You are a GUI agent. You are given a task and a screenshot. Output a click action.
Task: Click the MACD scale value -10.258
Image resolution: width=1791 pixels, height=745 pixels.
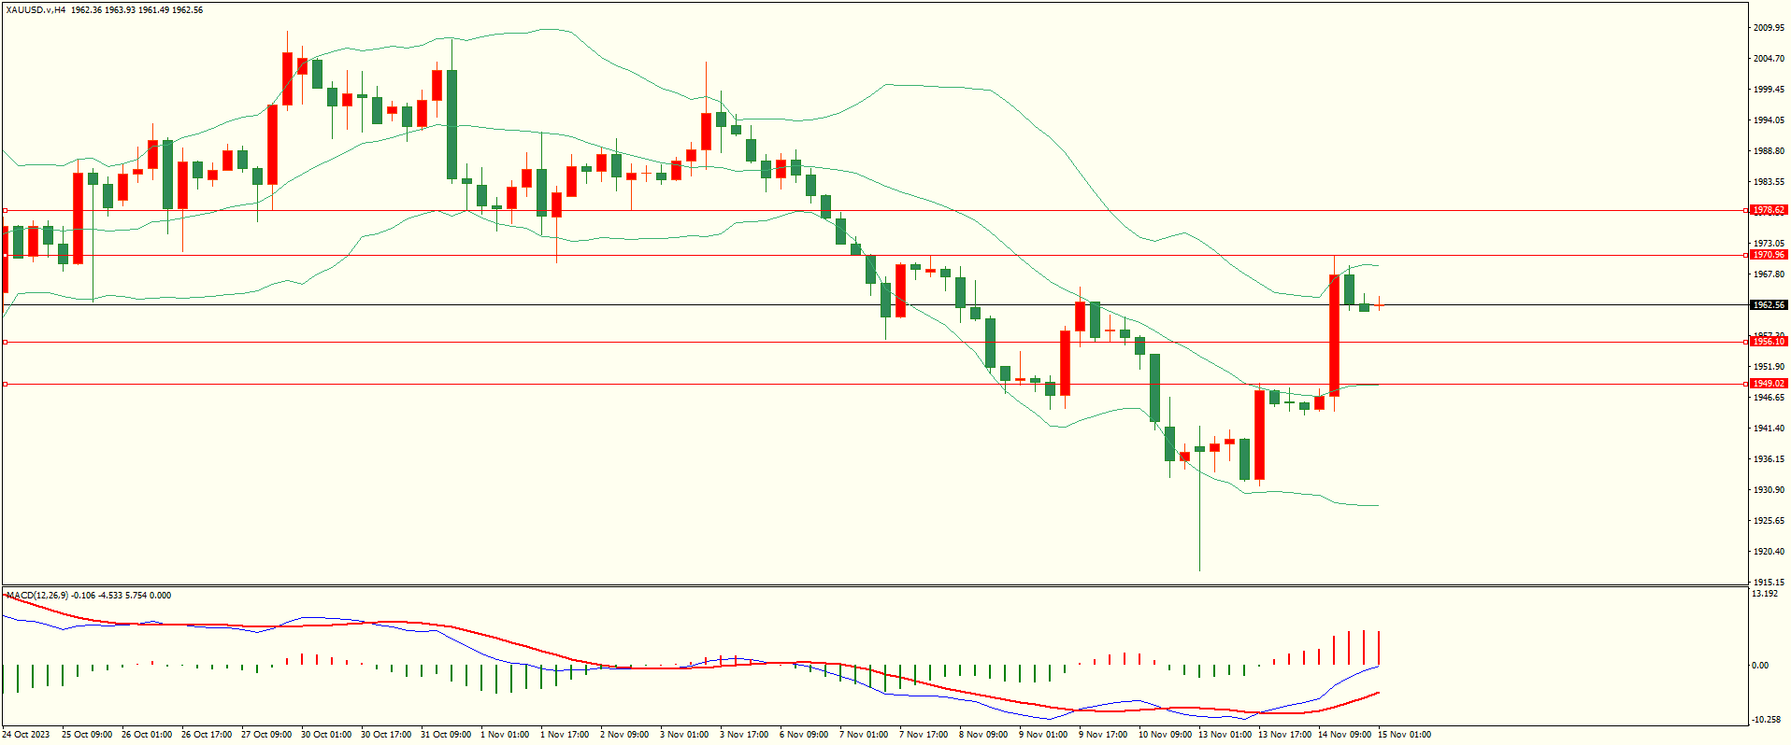pos(1766,720)
